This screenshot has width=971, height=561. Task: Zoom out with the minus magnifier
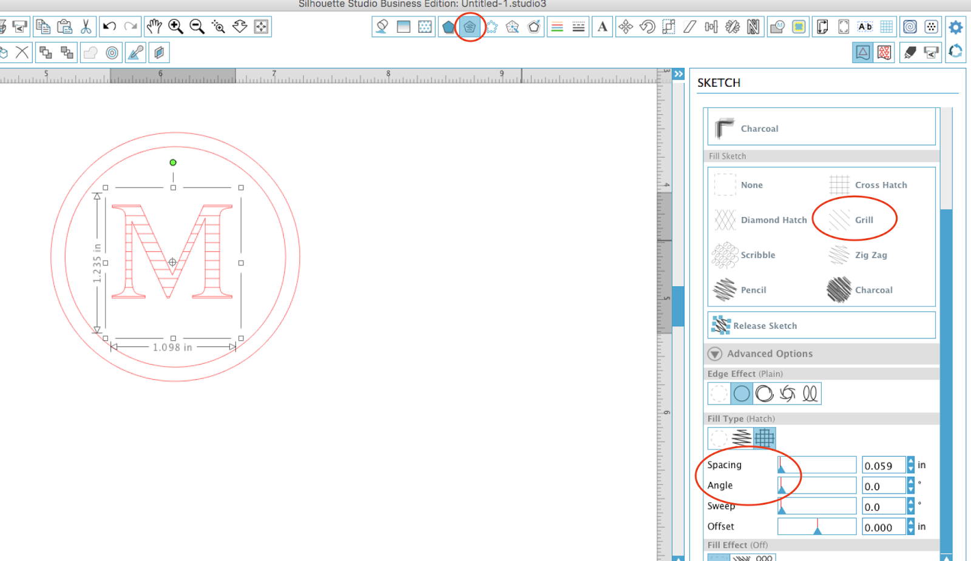coord(197,27)
